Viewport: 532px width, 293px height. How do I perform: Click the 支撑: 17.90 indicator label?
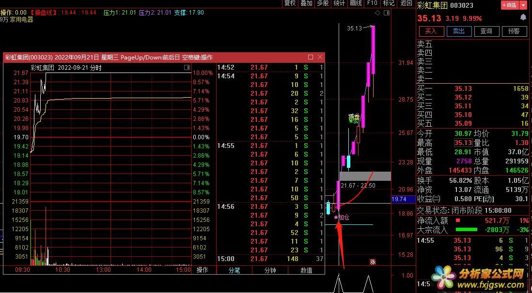pyautogui.click(x=189, y=13)
